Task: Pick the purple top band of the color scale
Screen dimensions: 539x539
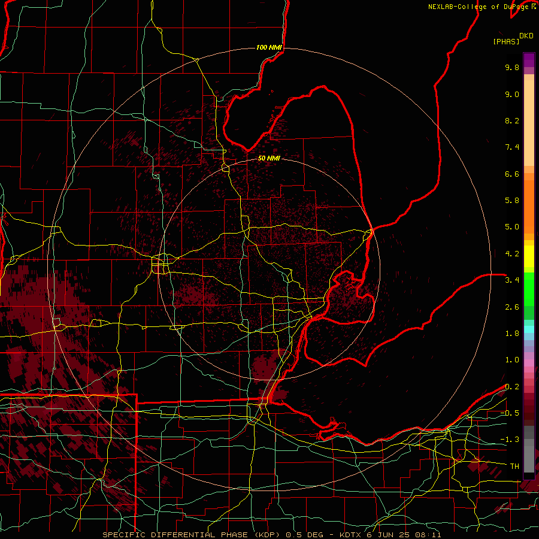Action: tap(529, 60)
